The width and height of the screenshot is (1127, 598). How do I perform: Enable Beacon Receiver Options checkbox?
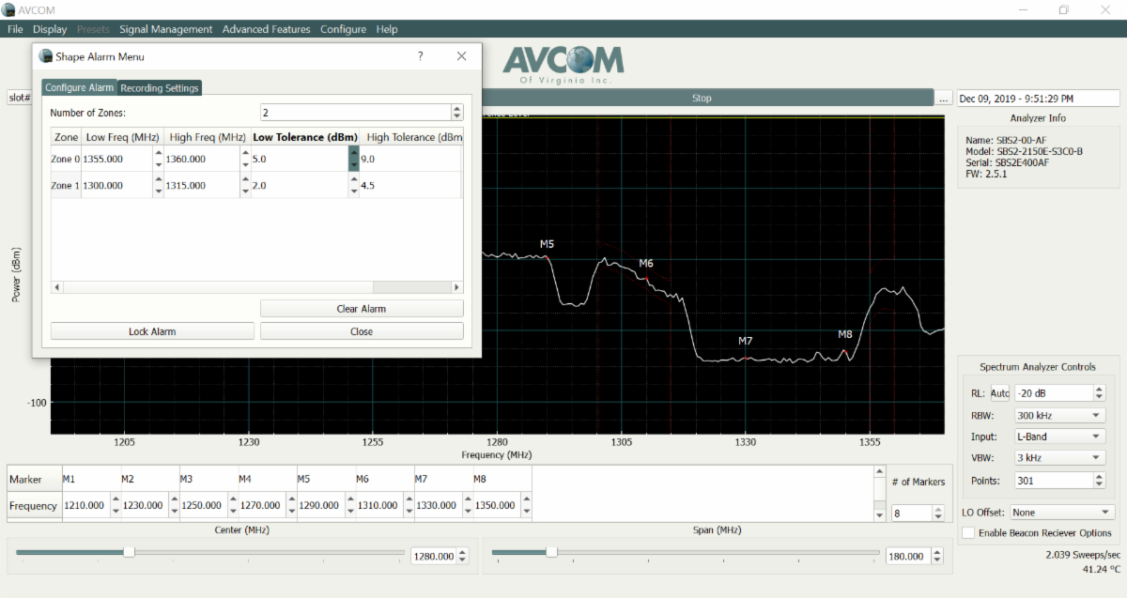click(968, 533)
